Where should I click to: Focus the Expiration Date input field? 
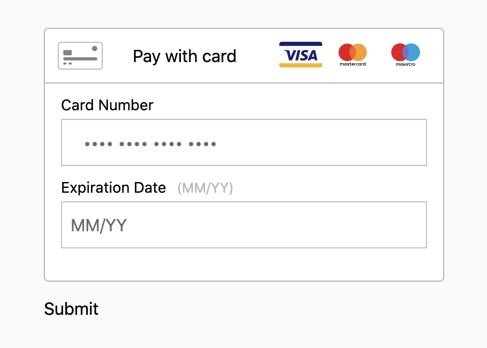(x=244, y=225)
